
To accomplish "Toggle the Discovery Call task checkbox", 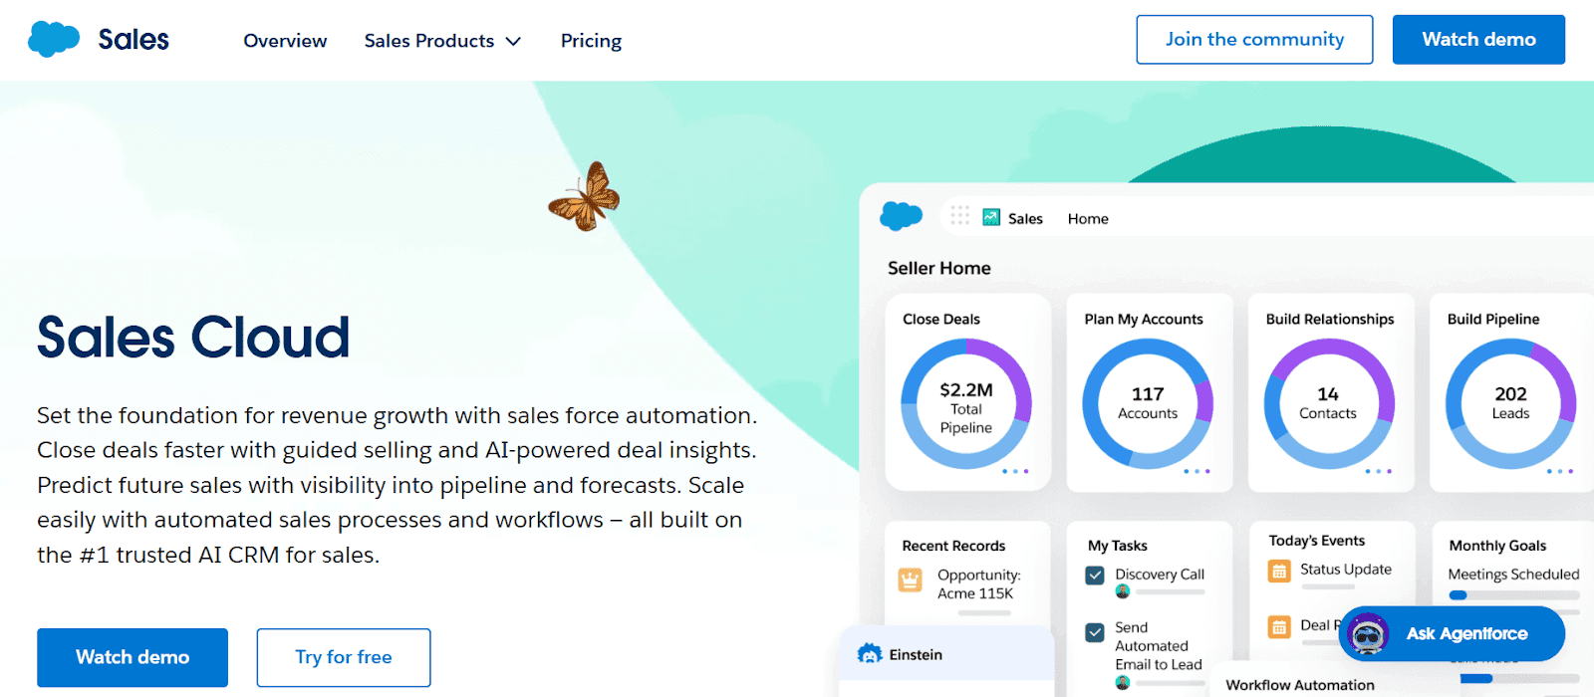I will click(1095, 575).
